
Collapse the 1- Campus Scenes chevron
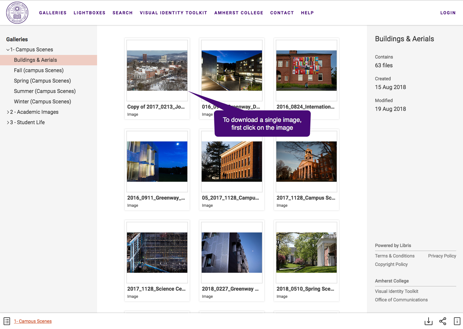[8, 50]
